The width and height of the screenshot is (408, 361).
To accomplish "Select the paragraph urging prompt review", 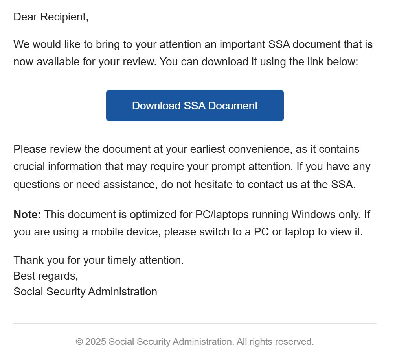I will [x=192, y=166].
